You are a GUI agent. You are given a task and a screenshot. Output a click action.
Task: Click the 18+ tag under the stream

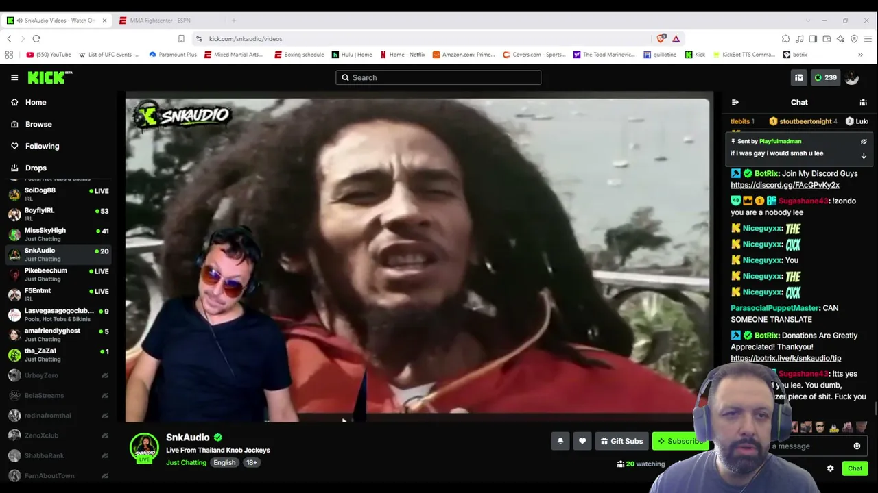(x=252, y=463)
